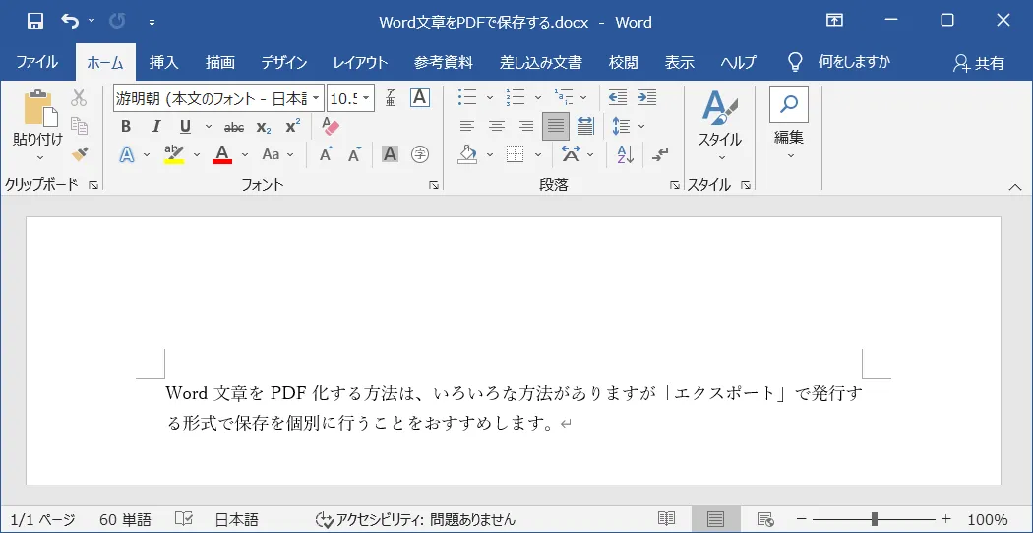Click the zoom in plus button
This screenshot has width=1033, height=533.
946,519
